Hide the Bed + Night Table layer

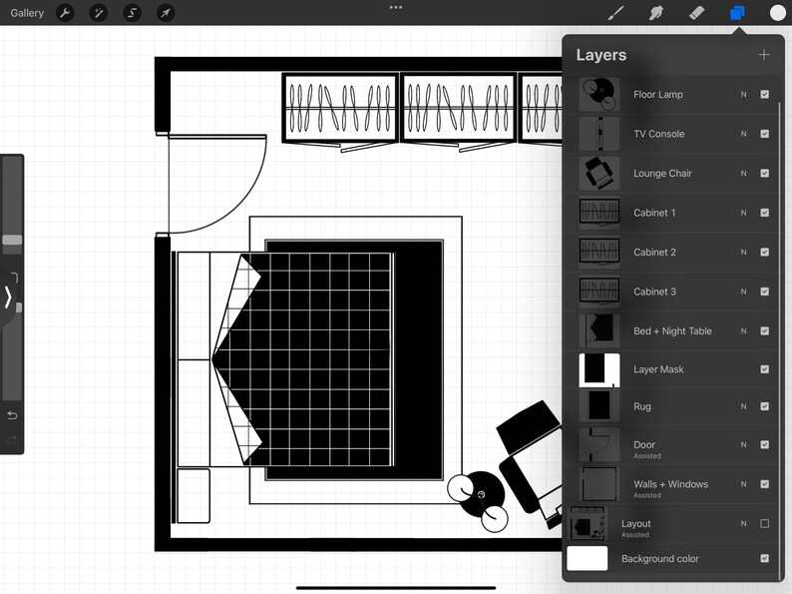click(765, 330)
